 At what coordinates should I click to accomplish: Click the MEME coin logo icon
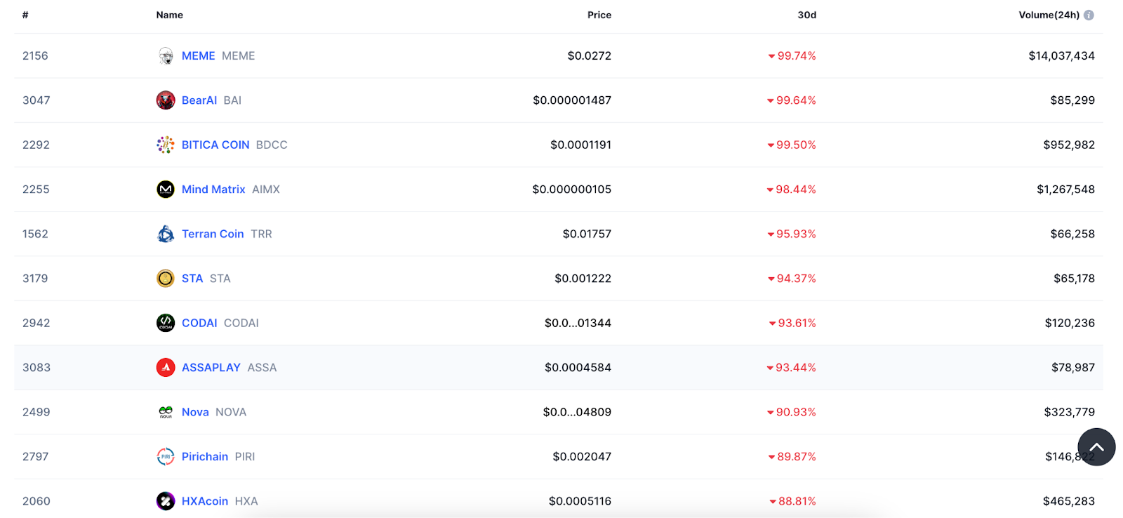point(166,56)
